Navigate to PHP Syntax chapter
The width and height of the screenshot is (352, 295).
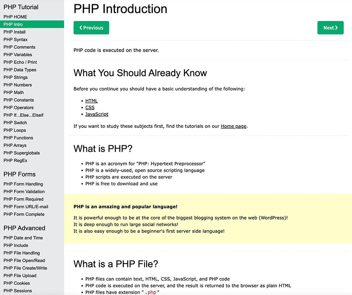[16, 39]
